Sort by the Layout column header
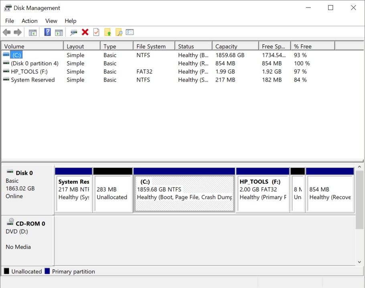 [x=82, y=46]
